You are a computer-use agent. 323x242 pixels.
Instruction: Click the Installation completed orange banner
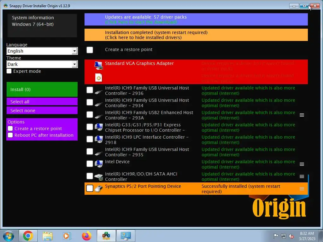click(196, 35)
